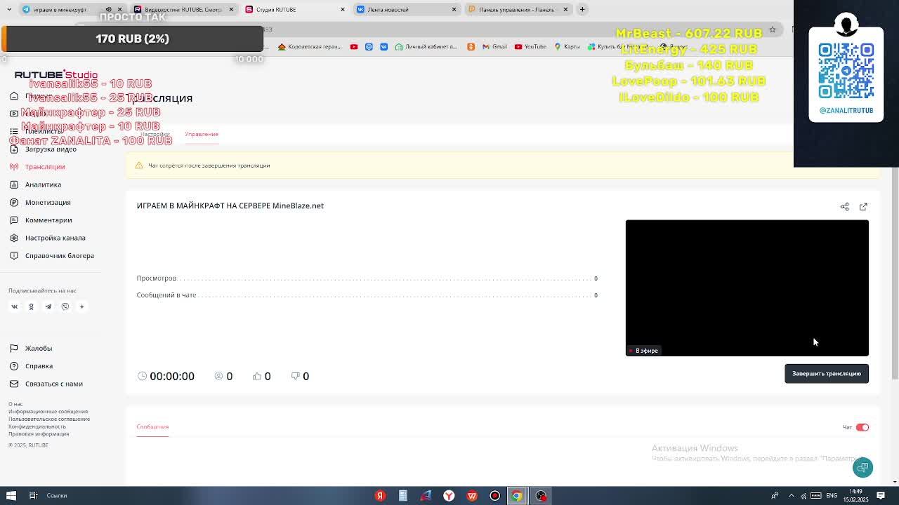Open WPS Office in the taskbar
The image size is (899, 505).
[472, 496]
